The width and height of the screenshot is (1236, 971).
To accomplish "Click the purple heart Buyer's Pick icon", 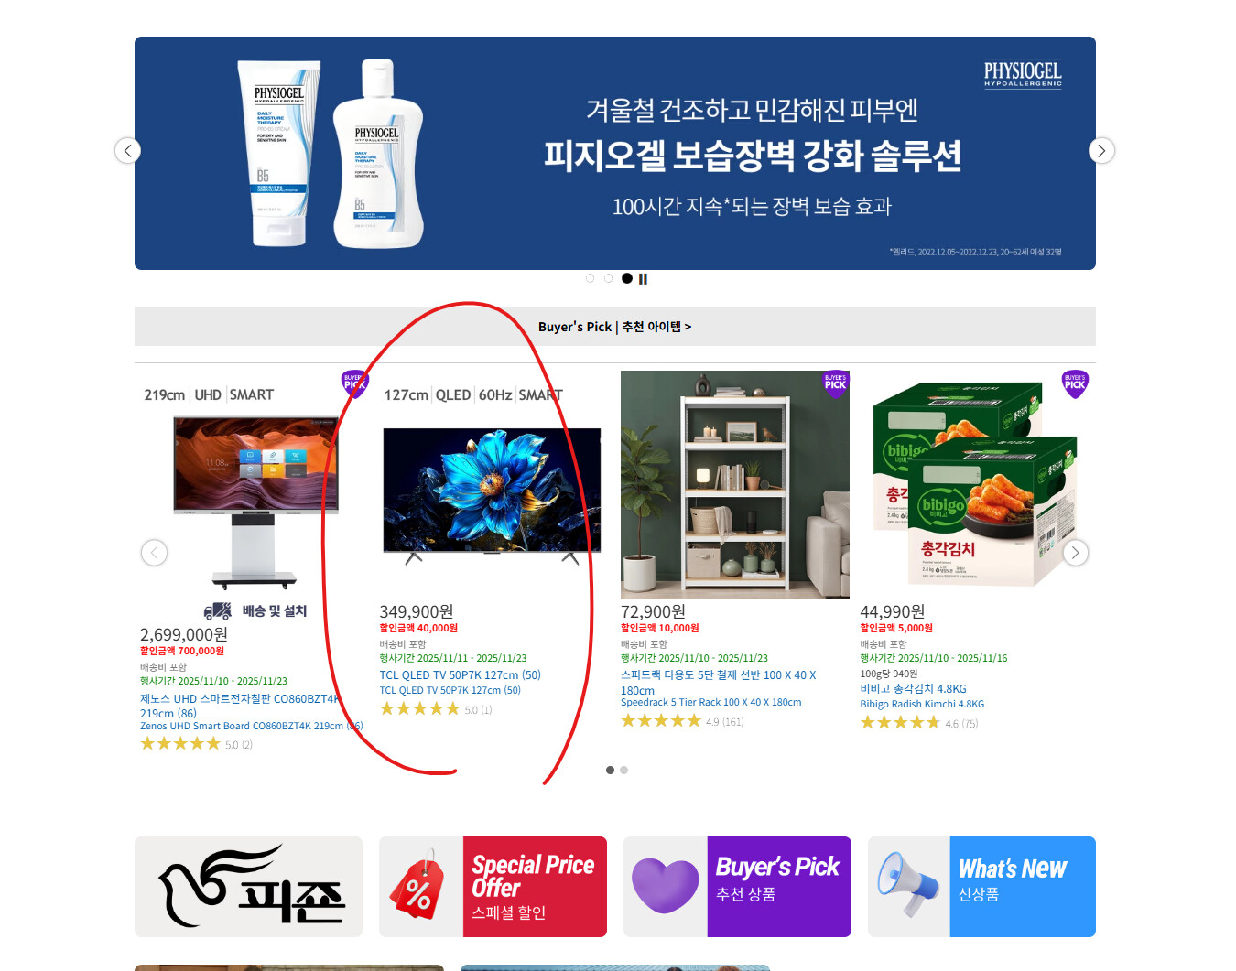I will [666, 885].
